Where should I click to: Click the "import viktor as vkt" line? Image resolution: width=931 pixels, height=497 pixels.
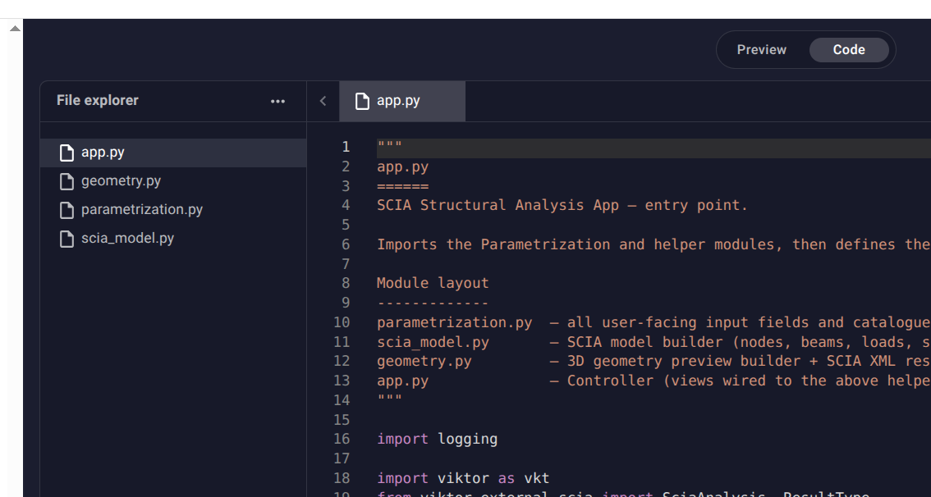click(x=463, y=478)
